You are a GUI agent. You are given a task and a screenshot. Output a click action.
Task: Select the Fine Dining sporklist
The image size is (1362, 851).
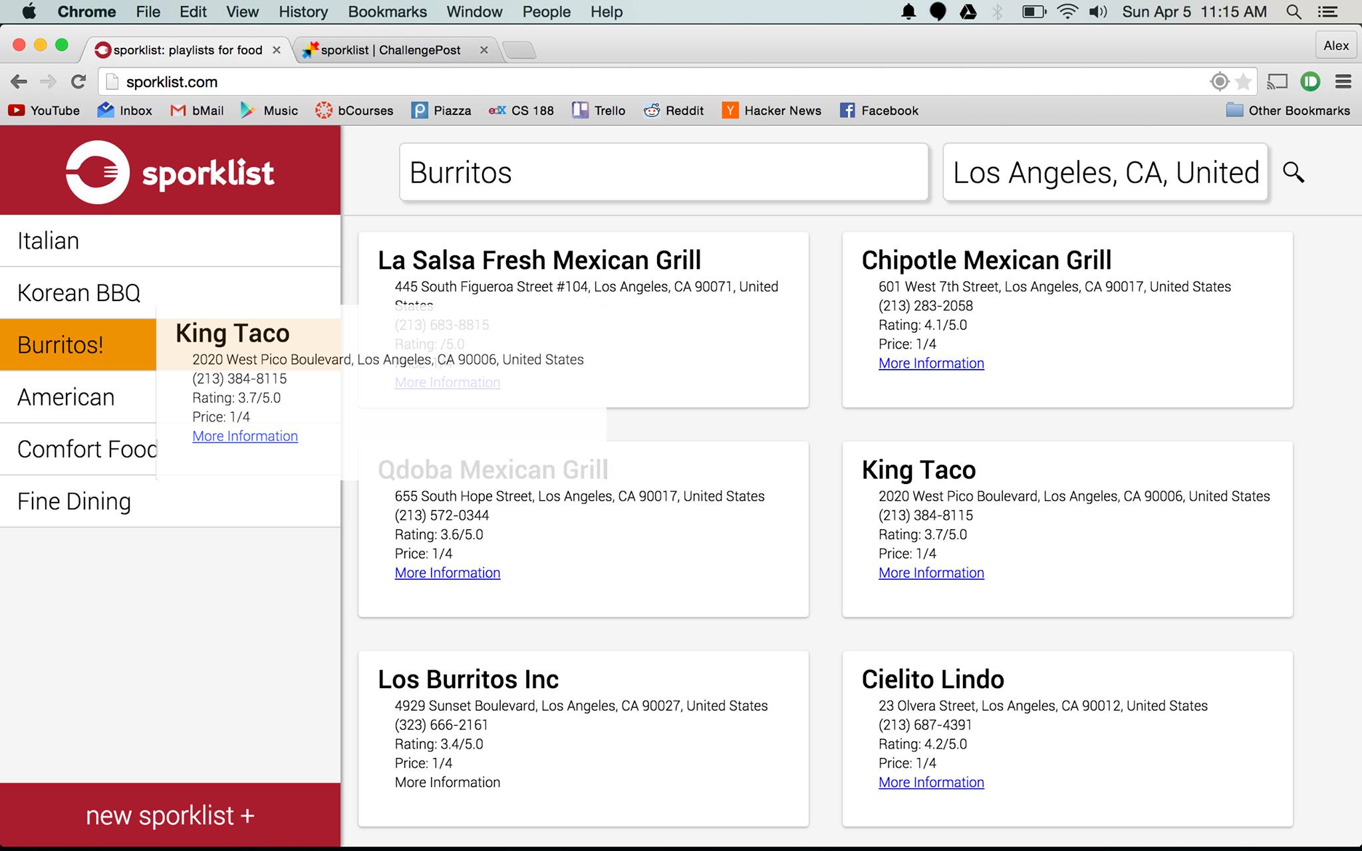pyautogui.click(x=74, y=501)
